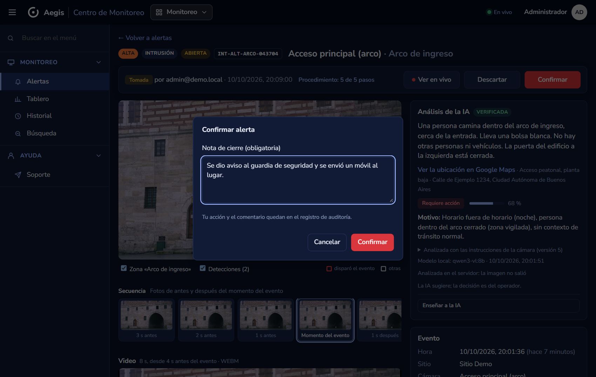Open the Alertas menu item

[55, 81]
